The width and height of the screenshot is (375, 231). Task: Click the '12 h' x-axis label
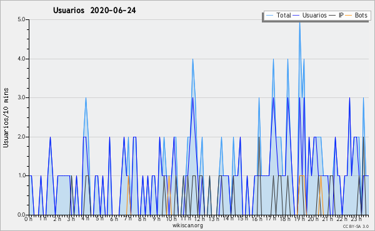[199, 219]
